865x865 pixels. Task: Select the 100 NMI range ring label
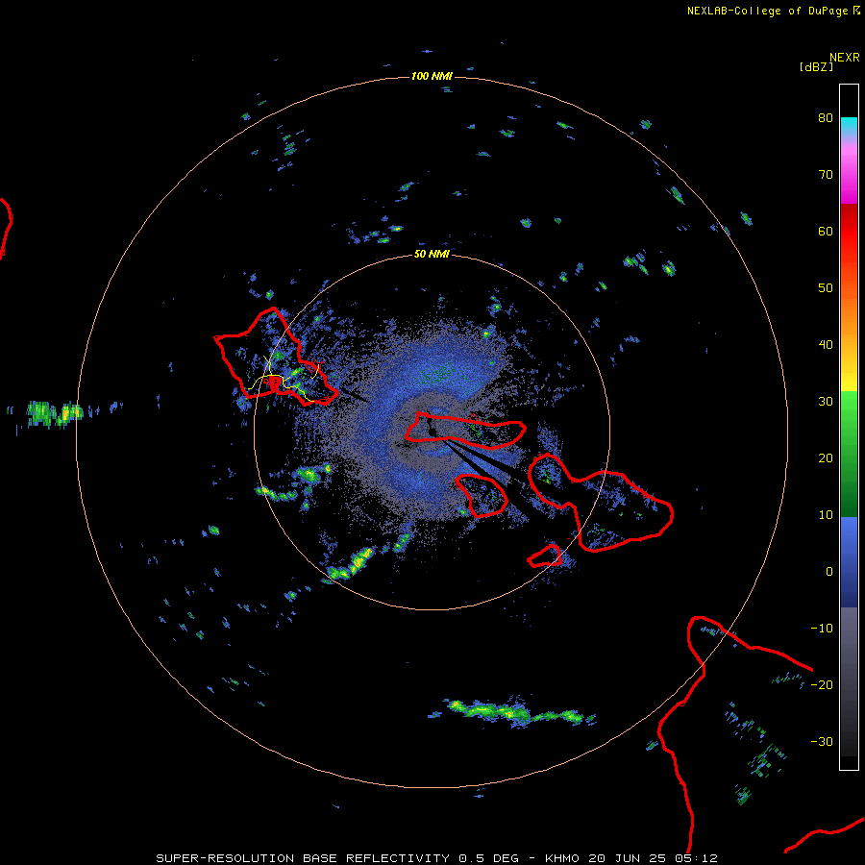(432, 76)
